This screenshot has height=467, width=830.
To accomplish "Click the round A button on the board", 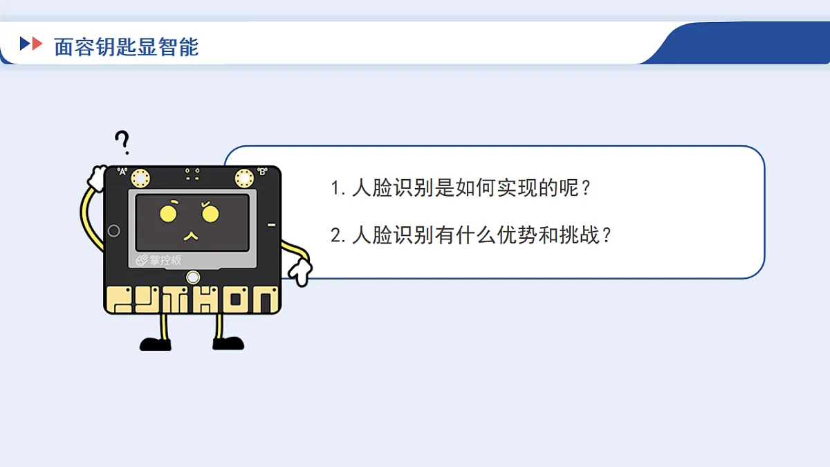I will click(x=141, y=178).
